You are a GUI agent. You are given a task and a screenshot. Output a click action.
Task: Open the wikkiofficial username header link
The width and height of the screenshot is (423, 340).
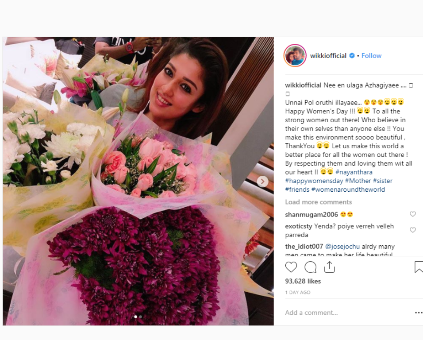(x=328, y=56)
